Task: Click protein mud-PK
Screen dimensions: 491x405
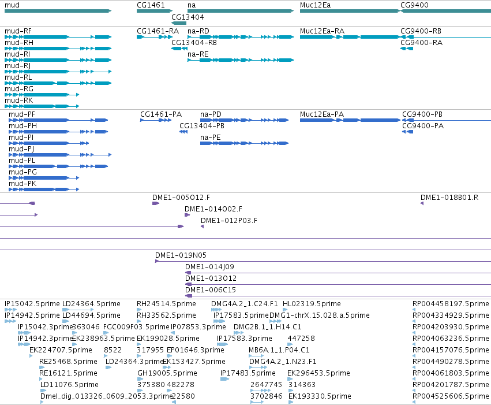Action: [44, 190]
